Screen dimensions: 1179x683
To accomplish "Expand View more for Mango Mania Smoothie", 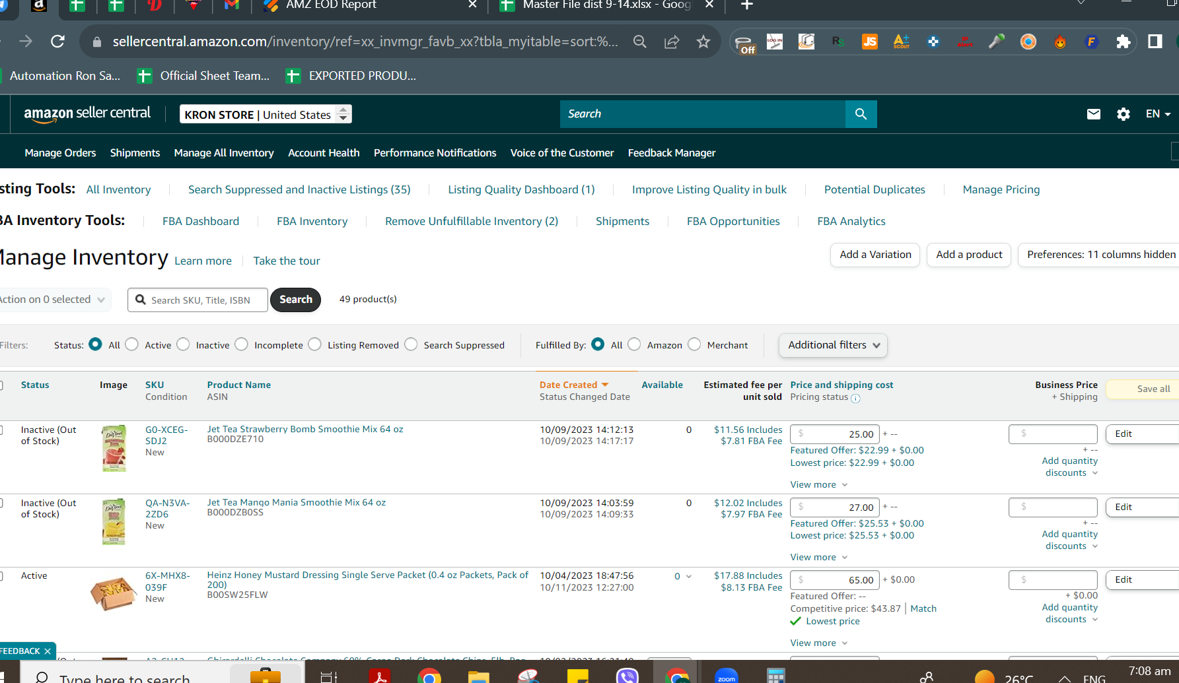I will click(819, 557).
